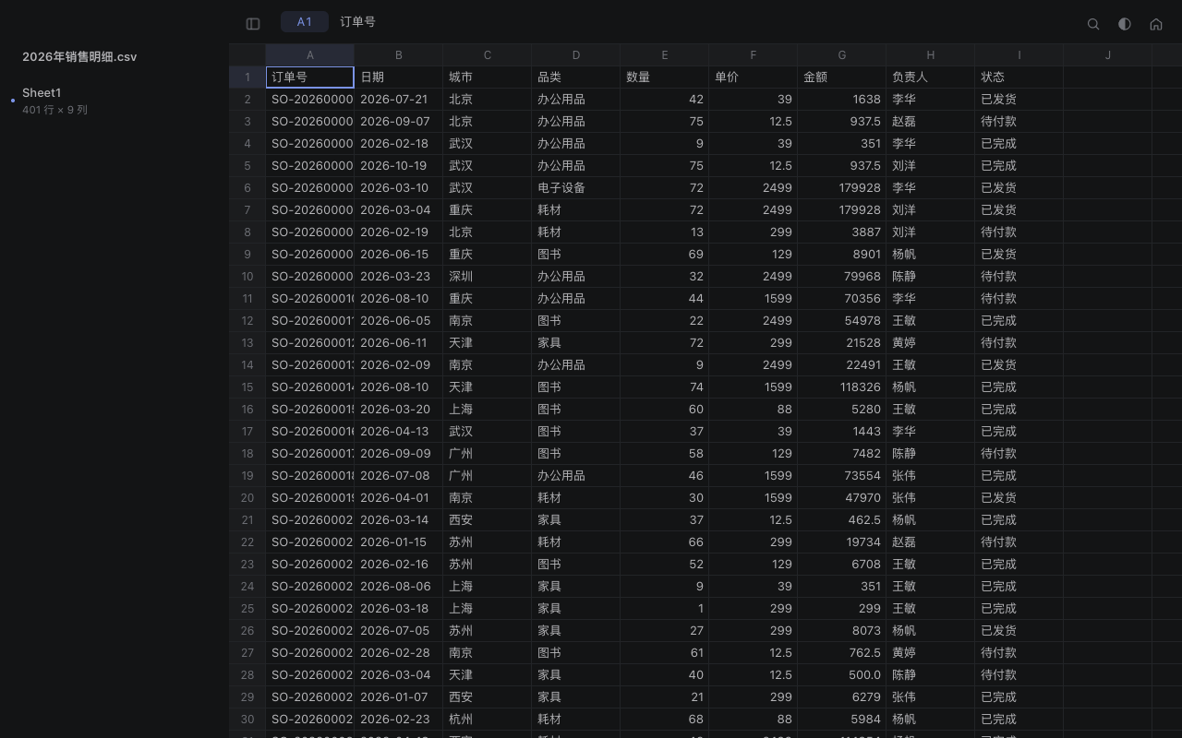Select the amount cell 118326
Screen dimensions: 1182x738
(842, 387)
